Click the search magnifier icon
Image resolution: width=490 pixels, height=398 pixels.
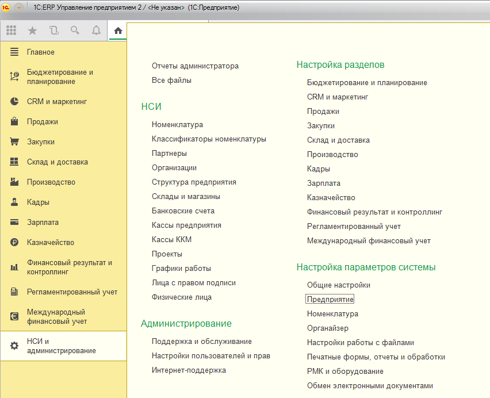tap(75, 30)
